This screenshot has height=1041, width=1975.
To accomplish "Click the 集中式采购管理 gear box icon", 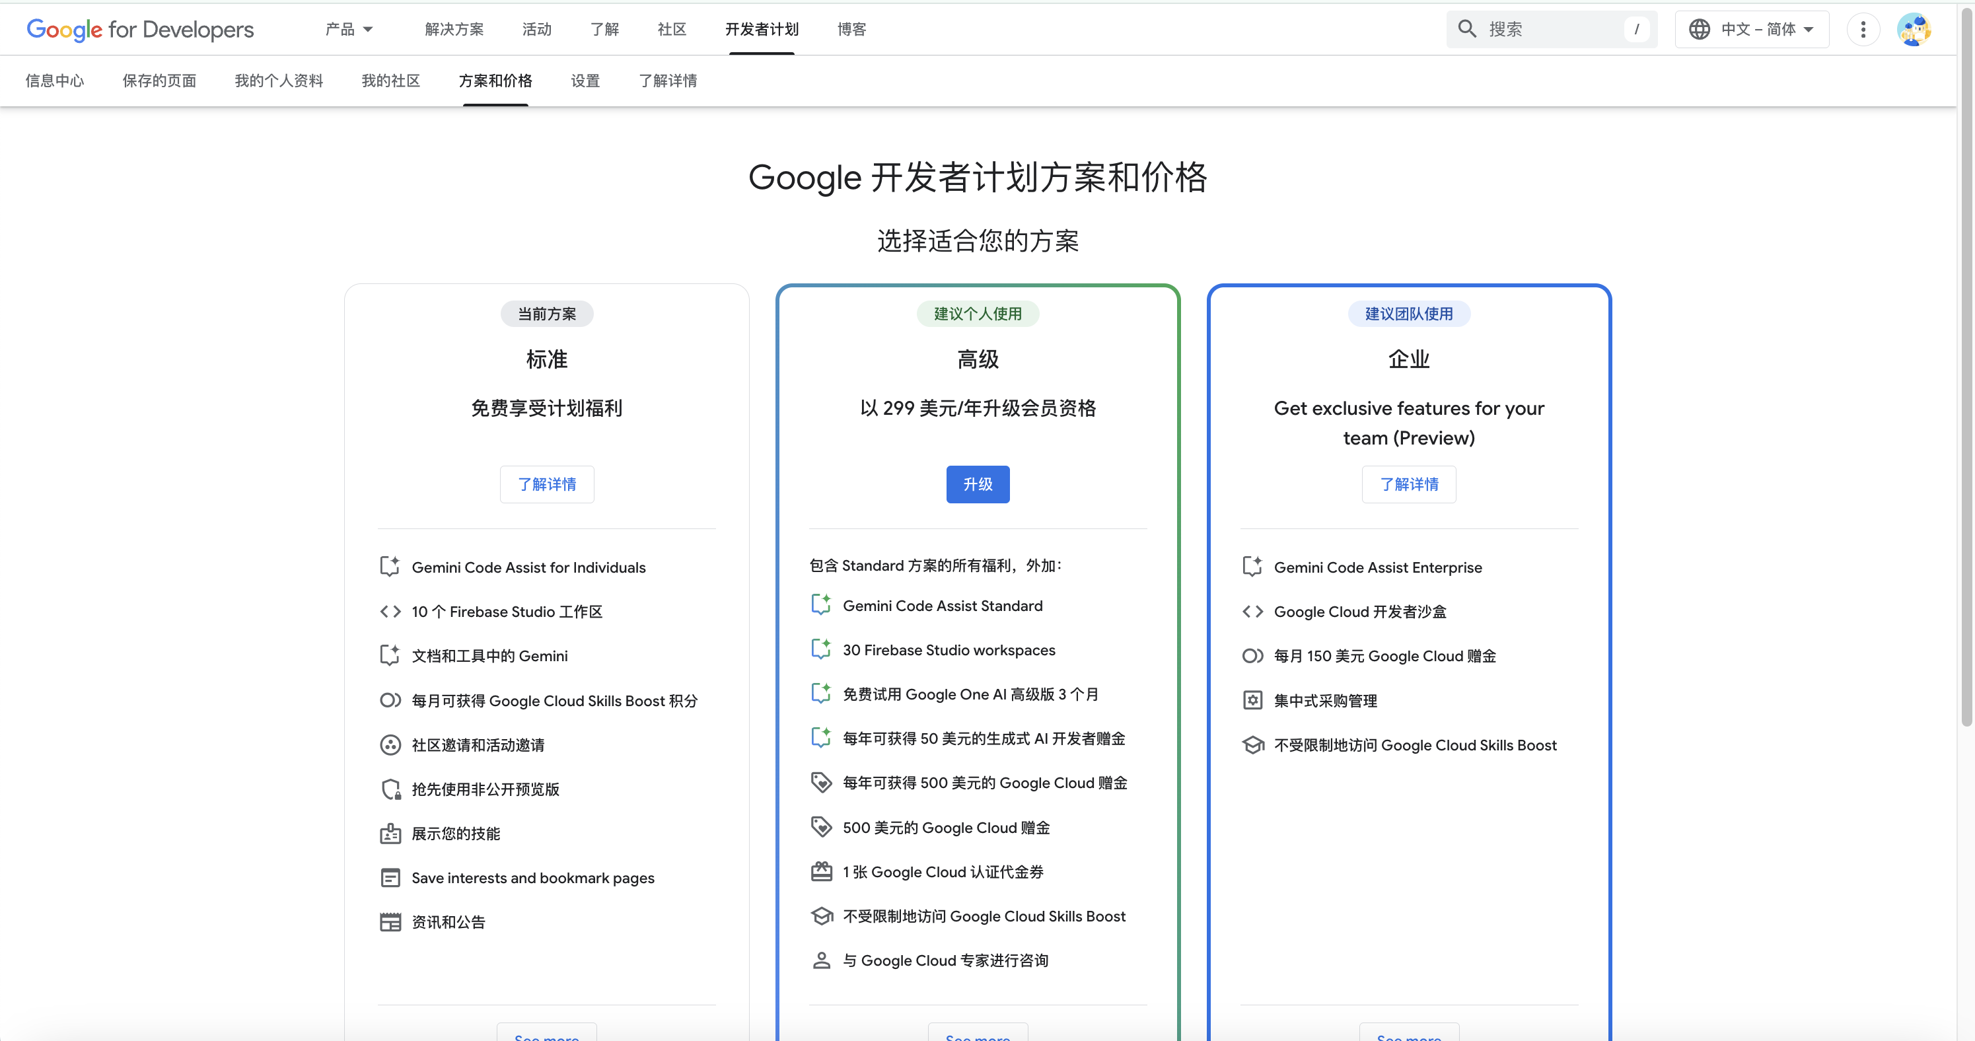I will [x=1253, y=701].
